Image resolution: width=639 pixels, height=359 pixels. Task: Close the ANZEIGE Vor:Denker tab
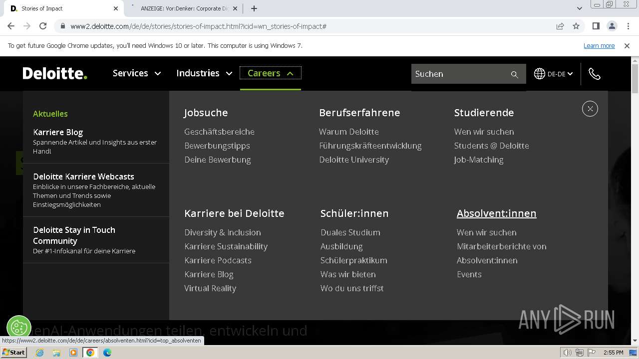click(235, 8)
